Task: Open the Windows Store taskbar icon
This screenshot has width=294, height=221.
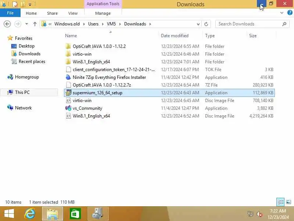Action: pyautogui.click(x=75, y=214)
